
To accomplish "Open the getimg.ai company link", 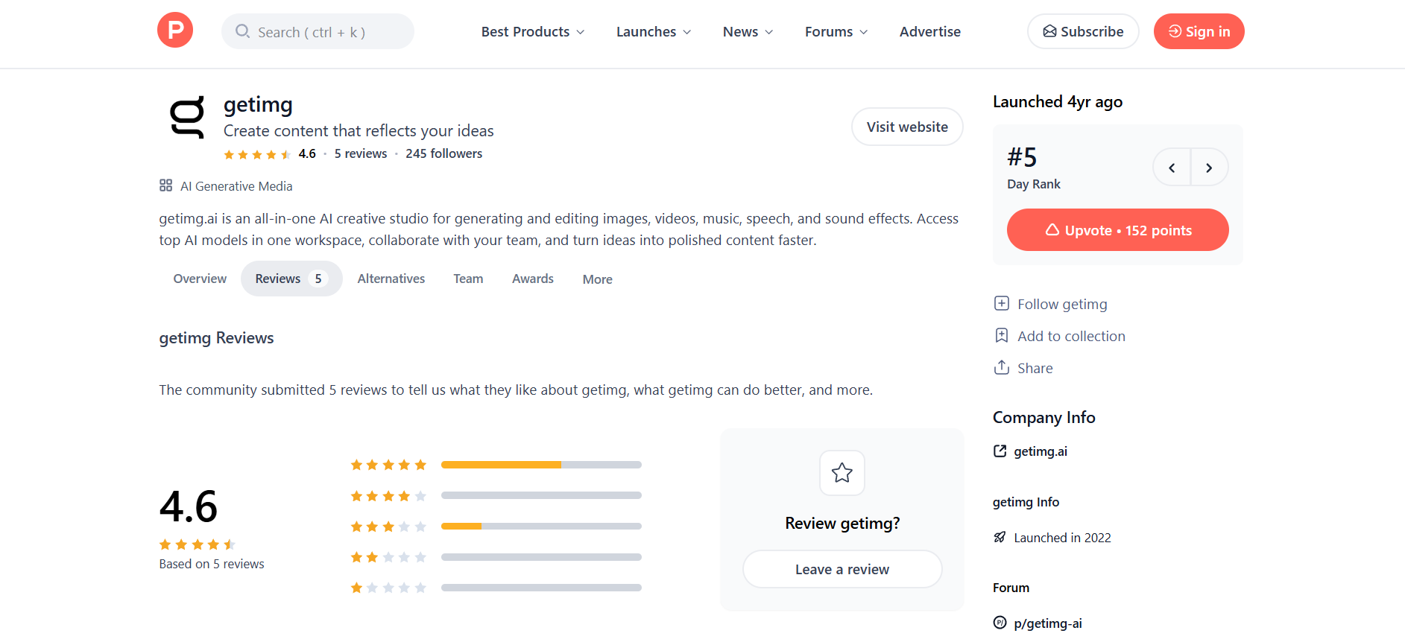I will 1041,451.
